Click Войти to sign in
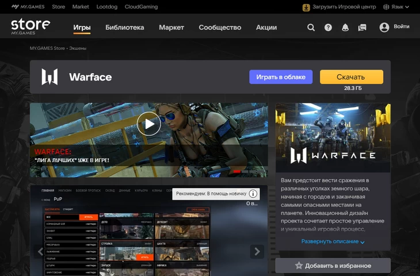Screen dimensions: 420x276 [402, 26]
